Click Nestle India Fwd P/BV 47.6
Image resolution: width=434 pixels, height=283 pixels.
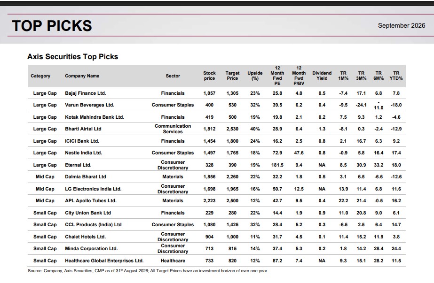(299, 153)
